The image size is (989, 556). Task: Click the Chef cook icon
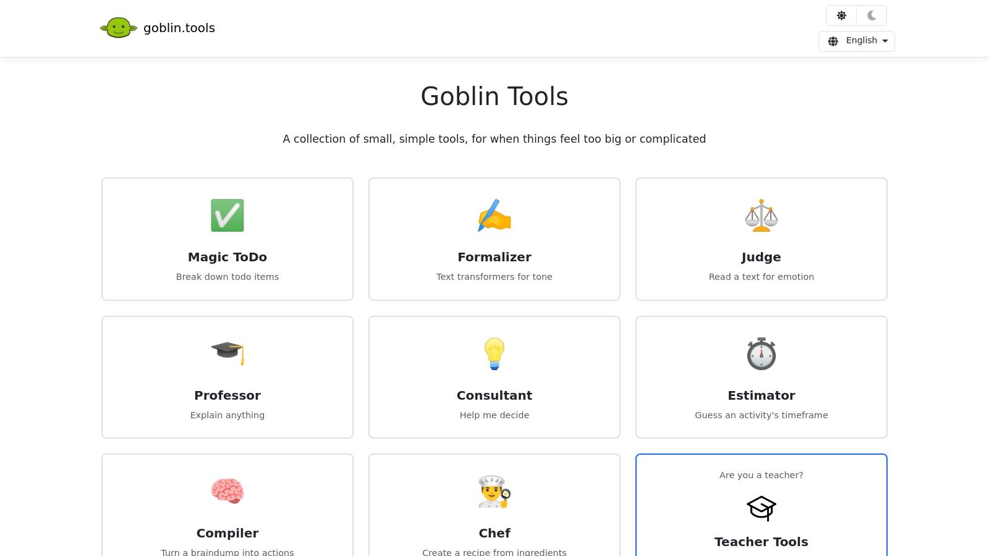[494, 492]
